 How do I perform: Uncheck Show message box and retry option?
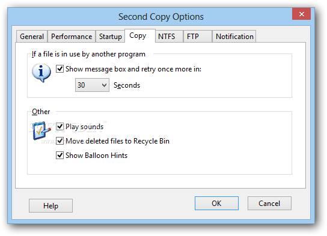(x=60, y=68)
